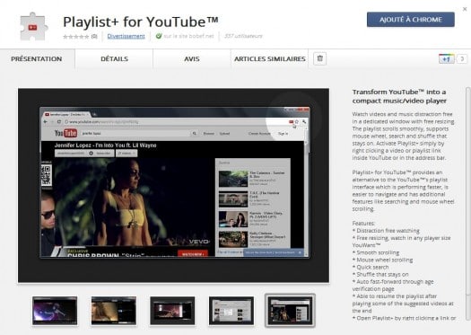The width and height of the screenshot is (471, 335).
Task: Open the Avis tab
Action: [192, 58]
